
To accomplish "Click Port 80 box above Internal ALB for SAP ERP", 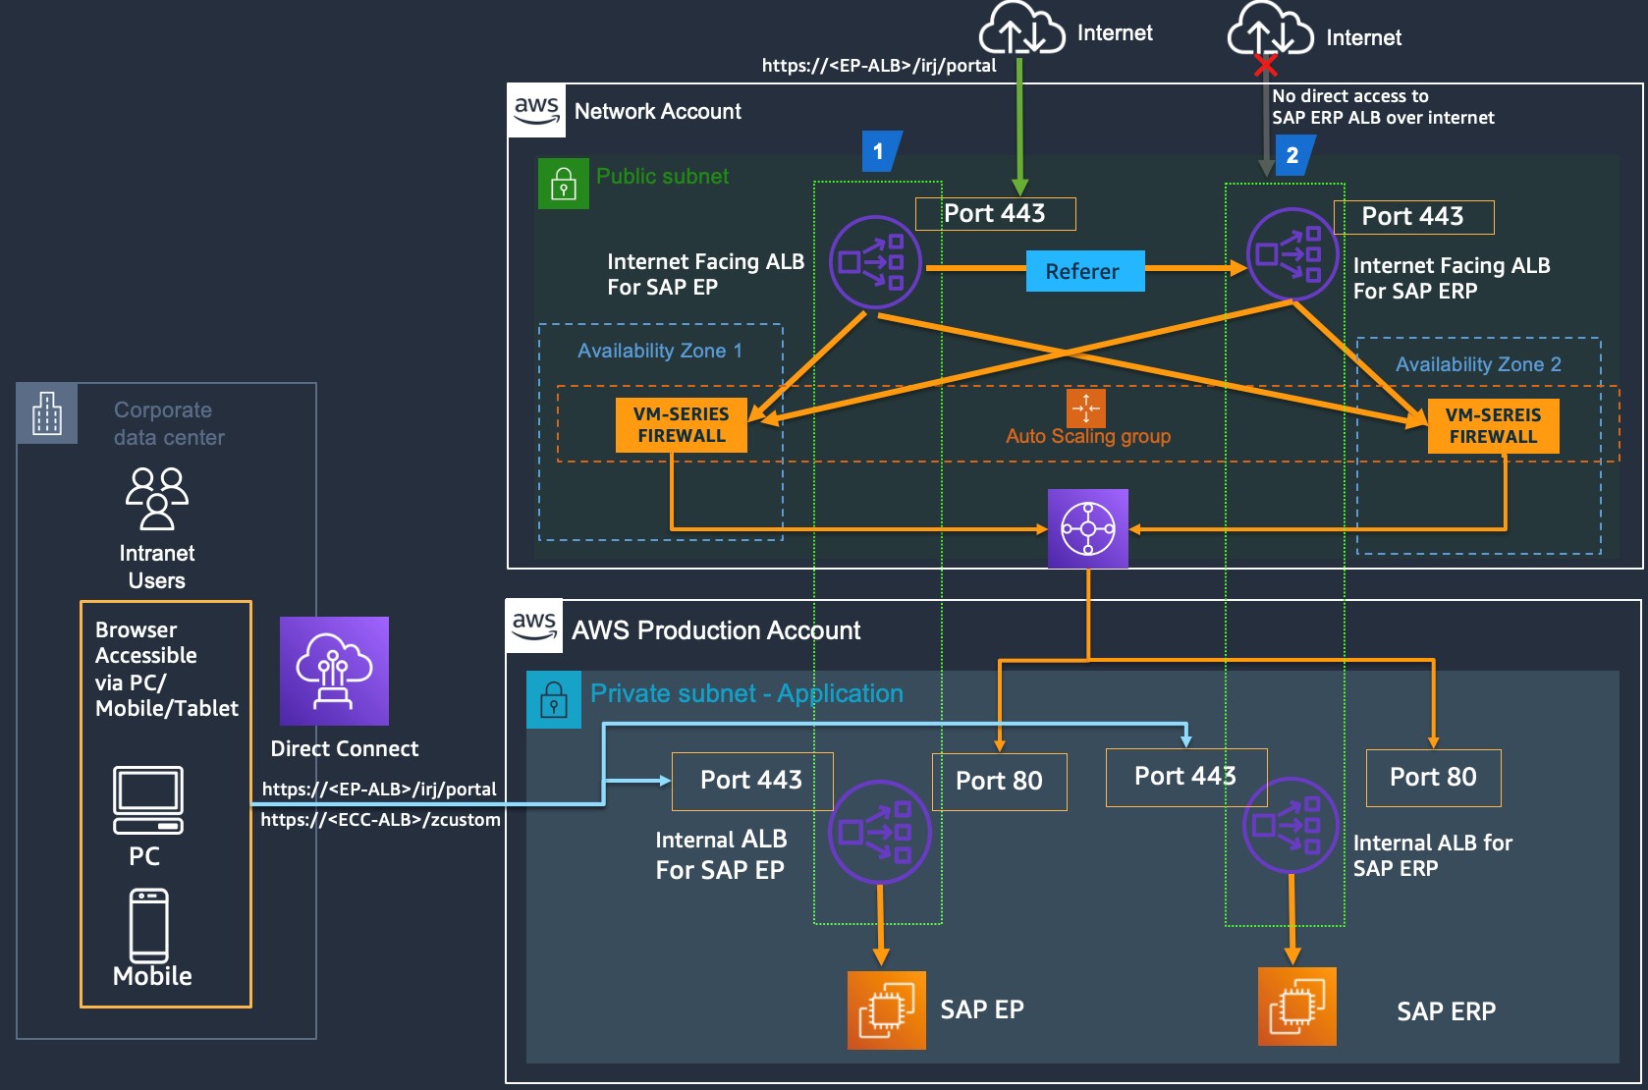I will (1433, 778).
